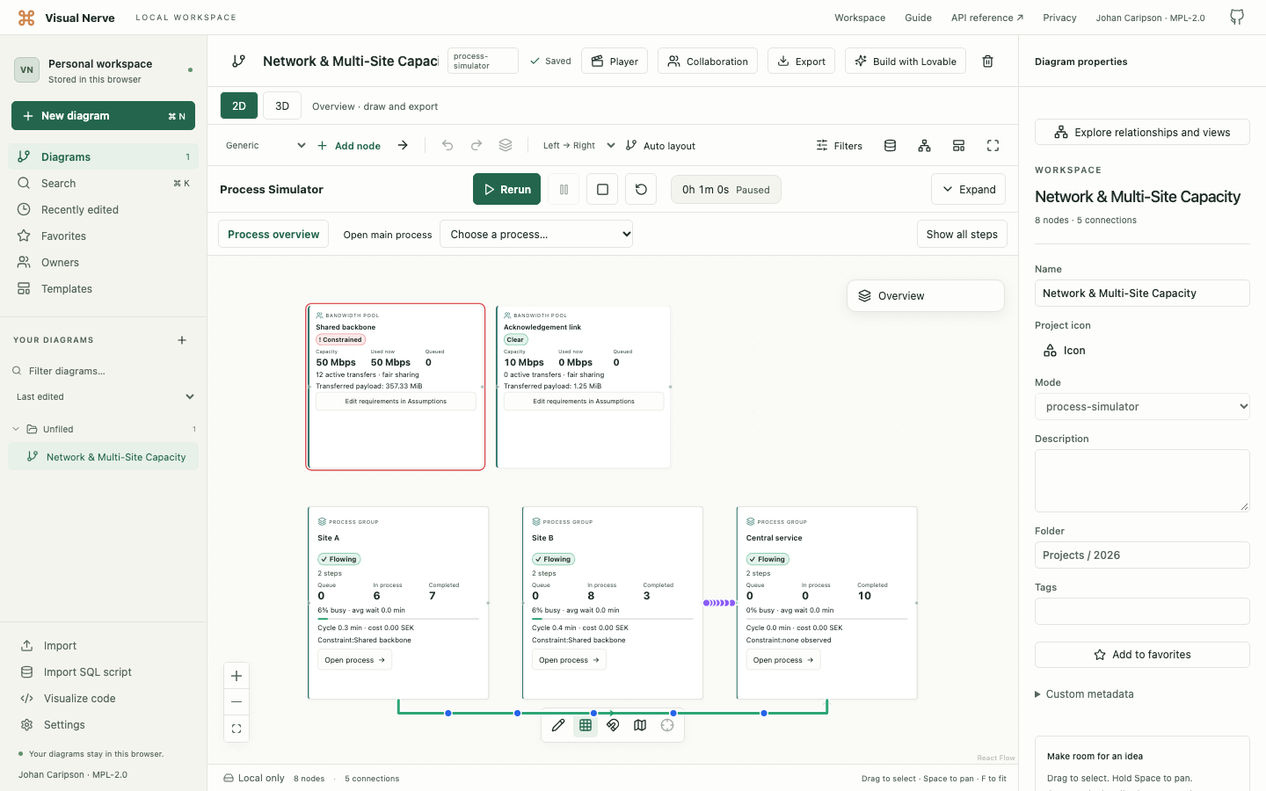Image resolution: width=1266 pixels, height=791 pixels.
Task: Click the database cylinder toolbar icon
Action: coord(890,146)
